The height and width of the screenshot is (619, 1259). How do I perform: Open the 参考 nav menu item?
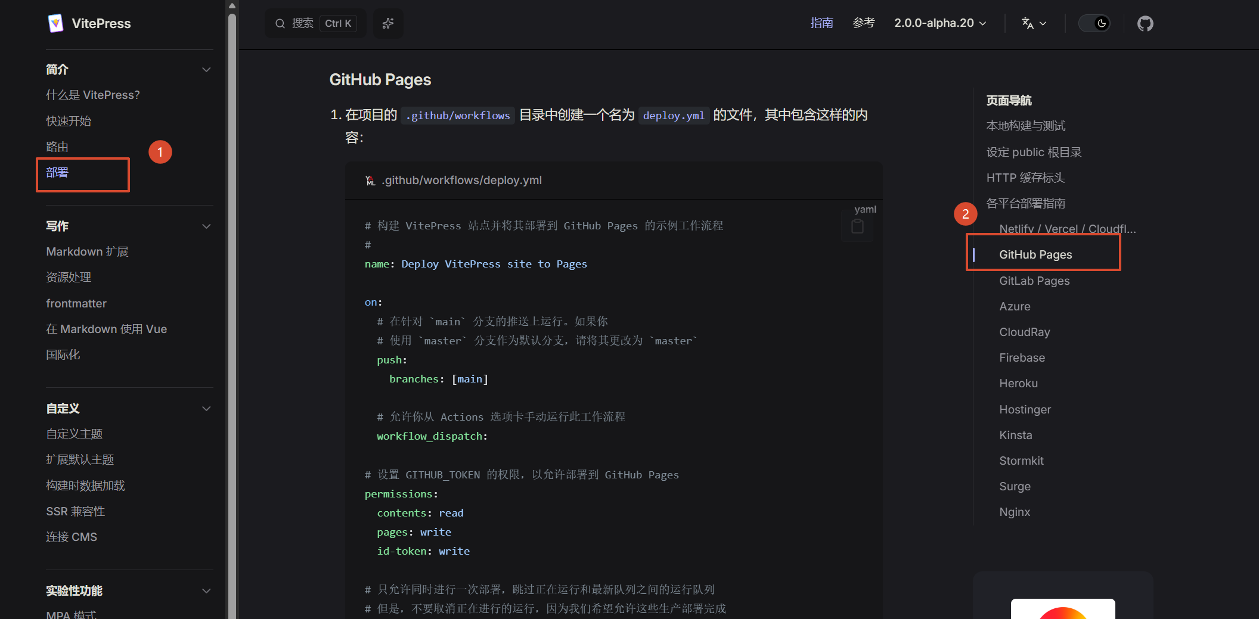[x=864, y=23]
